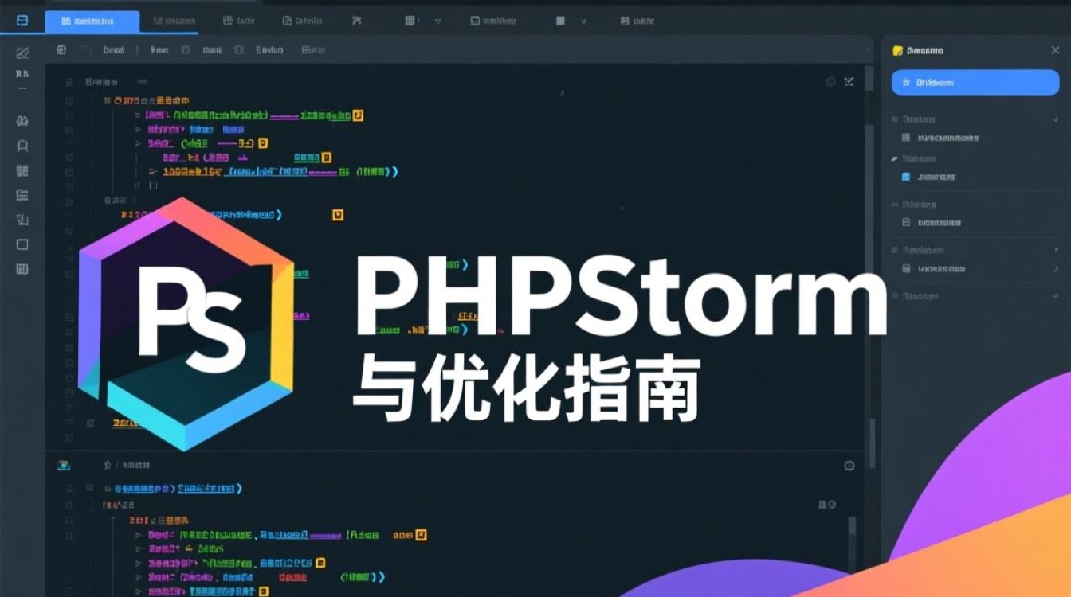This screenshot has height=597, width=1071.
Task: Enable the highlighted blue item in the right panel
Action: coord(974,82)
